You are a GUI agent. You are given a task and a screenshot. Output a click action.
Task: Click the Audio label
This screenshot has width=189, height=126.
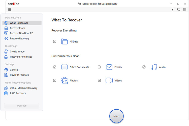[162, 67]
